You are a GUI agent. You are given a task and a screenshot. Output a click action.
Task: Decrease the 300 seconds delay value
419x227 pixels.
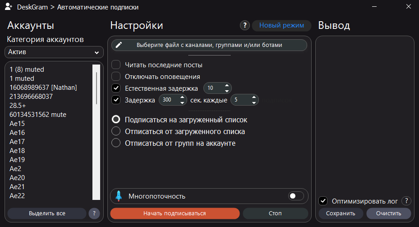click(x=182, y=102)
